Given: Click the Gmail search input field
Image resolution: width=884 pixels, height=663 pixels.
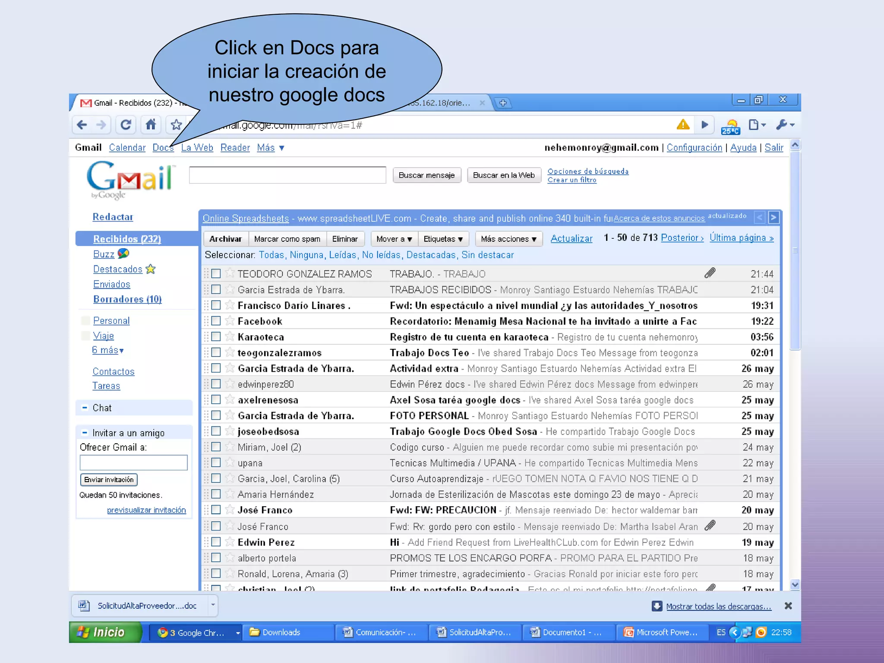Looking at the screenshot, I should [287, 175].
